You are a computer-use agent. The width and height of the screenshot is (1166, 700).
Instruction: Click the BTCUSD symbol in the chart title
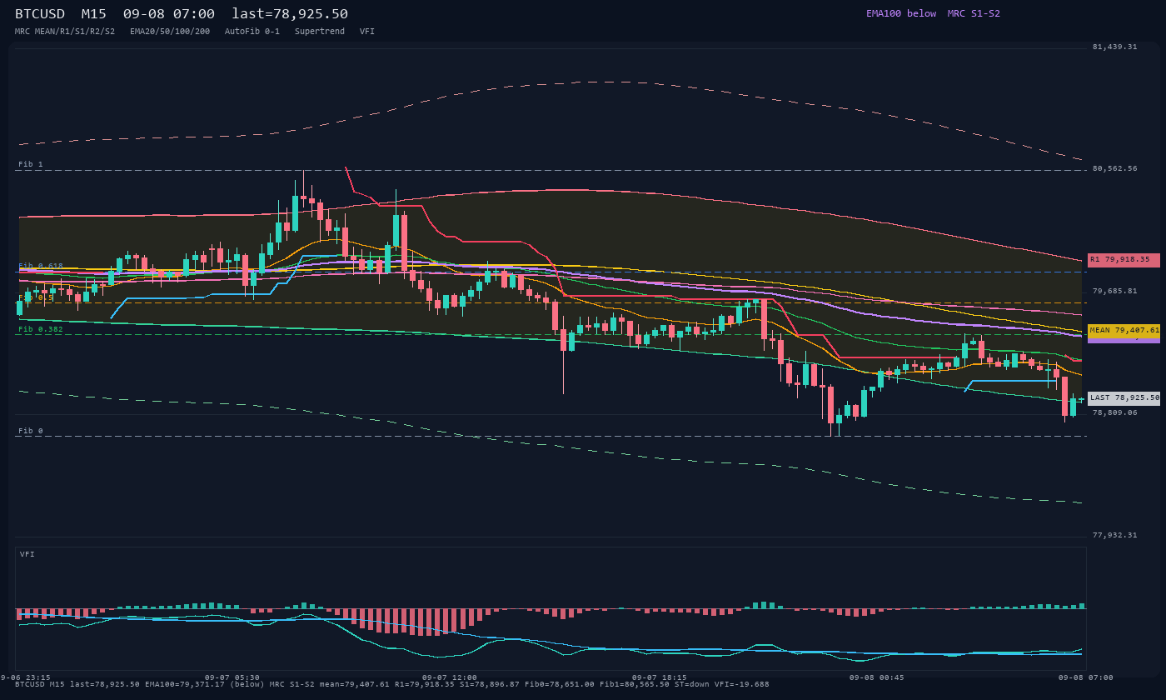(x=40, y=14)
